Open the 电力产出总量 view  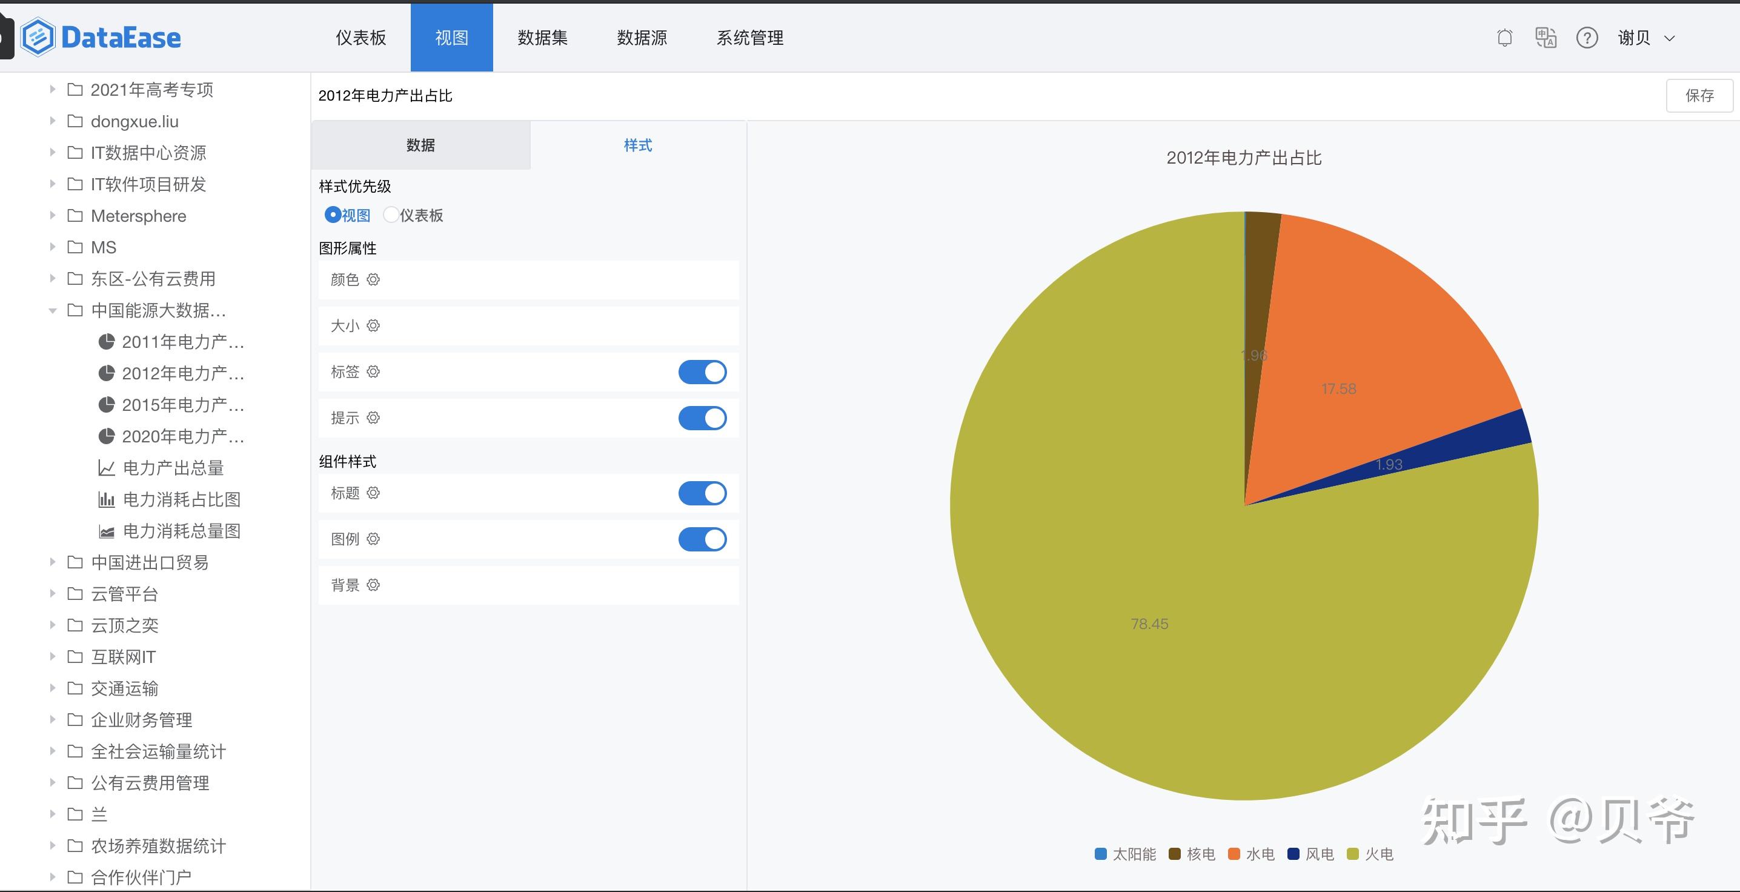tap(173, 468)
